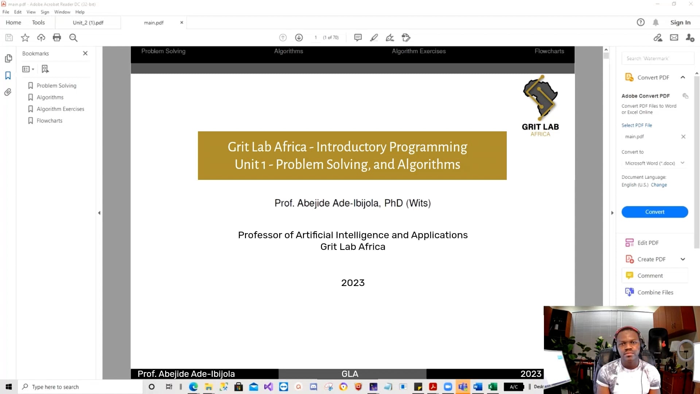Select the Highlight text pen tool

[374, 38]
